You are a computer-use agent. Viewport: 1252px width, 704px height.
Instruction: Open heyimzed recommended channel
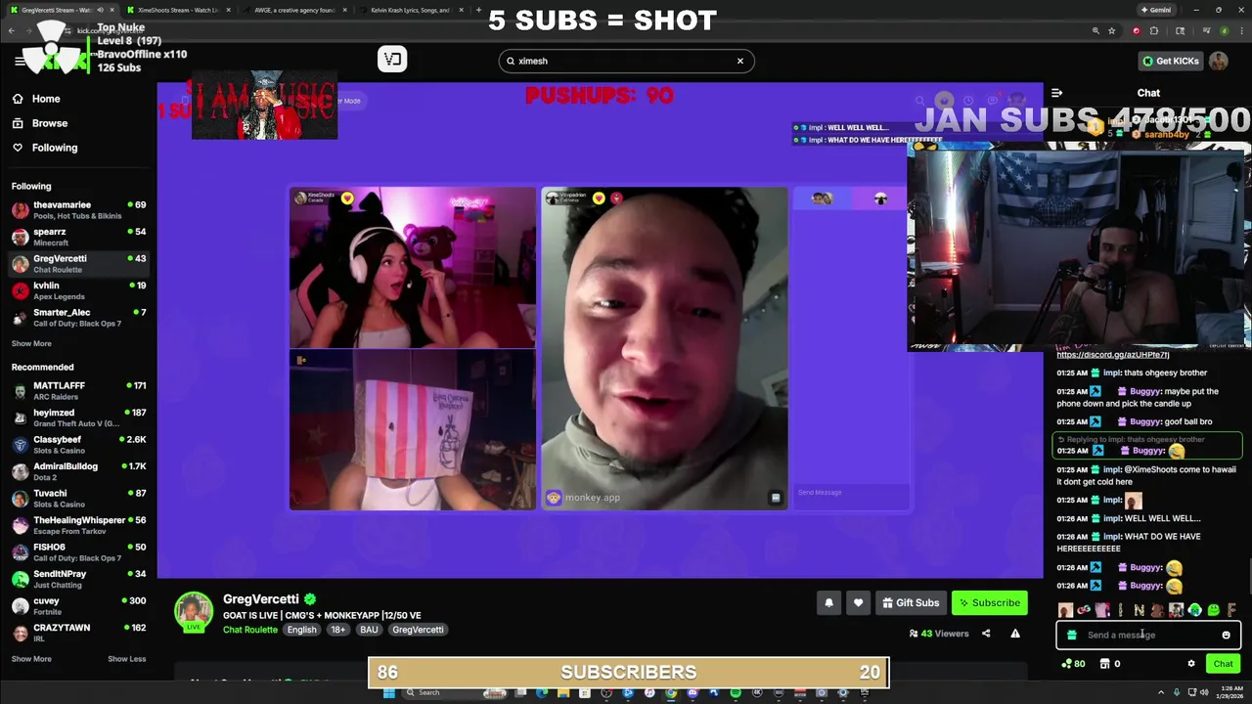pos(78,418)
